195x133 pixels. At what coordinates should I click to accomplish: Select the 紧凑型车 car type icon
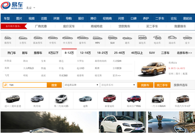tap(38, 38)
